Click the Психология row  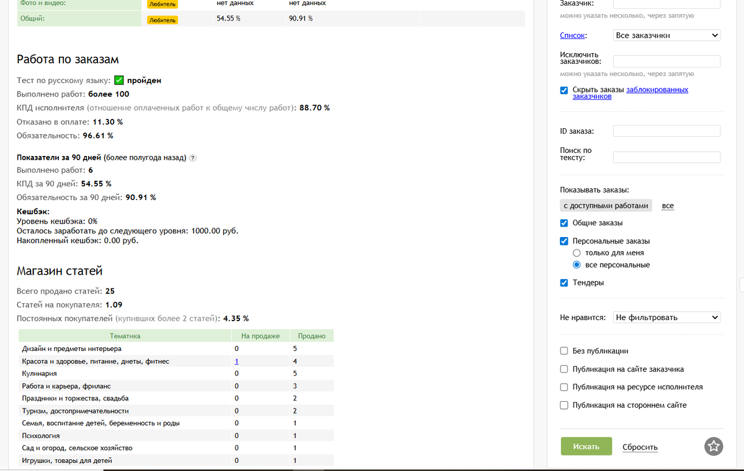[x=176, y=435]
